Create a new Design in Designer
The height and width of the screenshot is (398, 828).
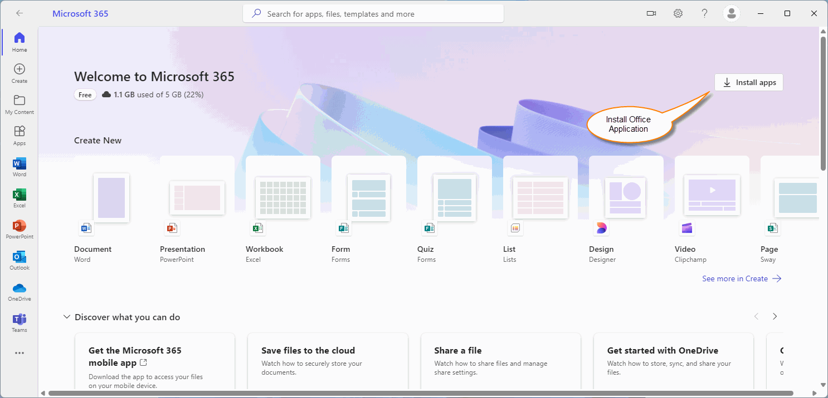[x=626, y=210]
